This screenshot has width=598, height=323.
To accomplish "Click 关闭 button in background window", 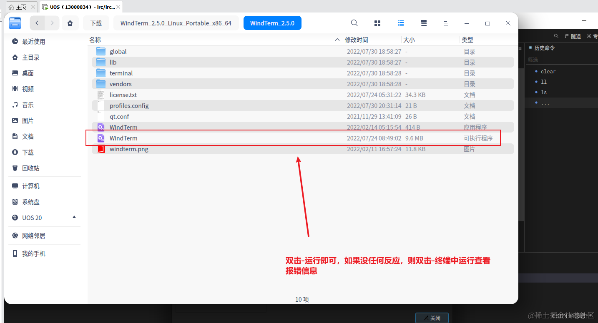I will [432, 318].
